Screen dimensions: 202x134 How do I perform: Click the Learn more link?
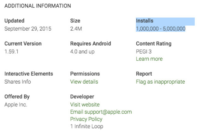149,59
